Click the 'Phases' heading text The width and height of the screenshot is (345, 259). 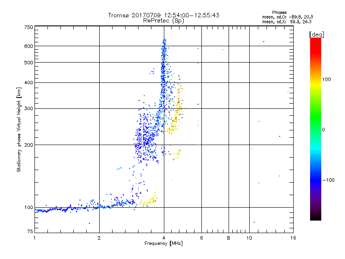[279, 13]
